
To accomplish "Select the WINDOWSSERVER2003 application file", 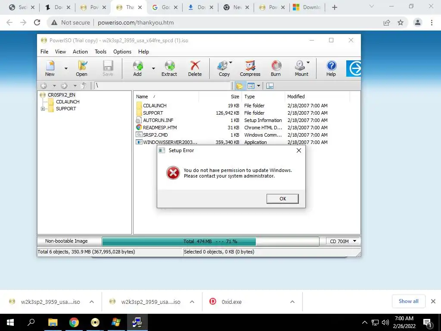I will (170, 142).
